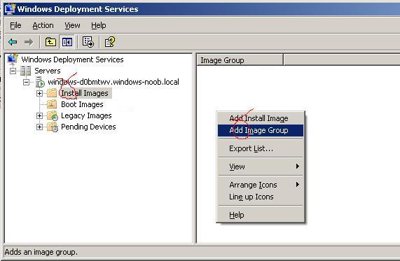Open the Action menu
This screenshot has width=400, height=261.
[43, 25]
